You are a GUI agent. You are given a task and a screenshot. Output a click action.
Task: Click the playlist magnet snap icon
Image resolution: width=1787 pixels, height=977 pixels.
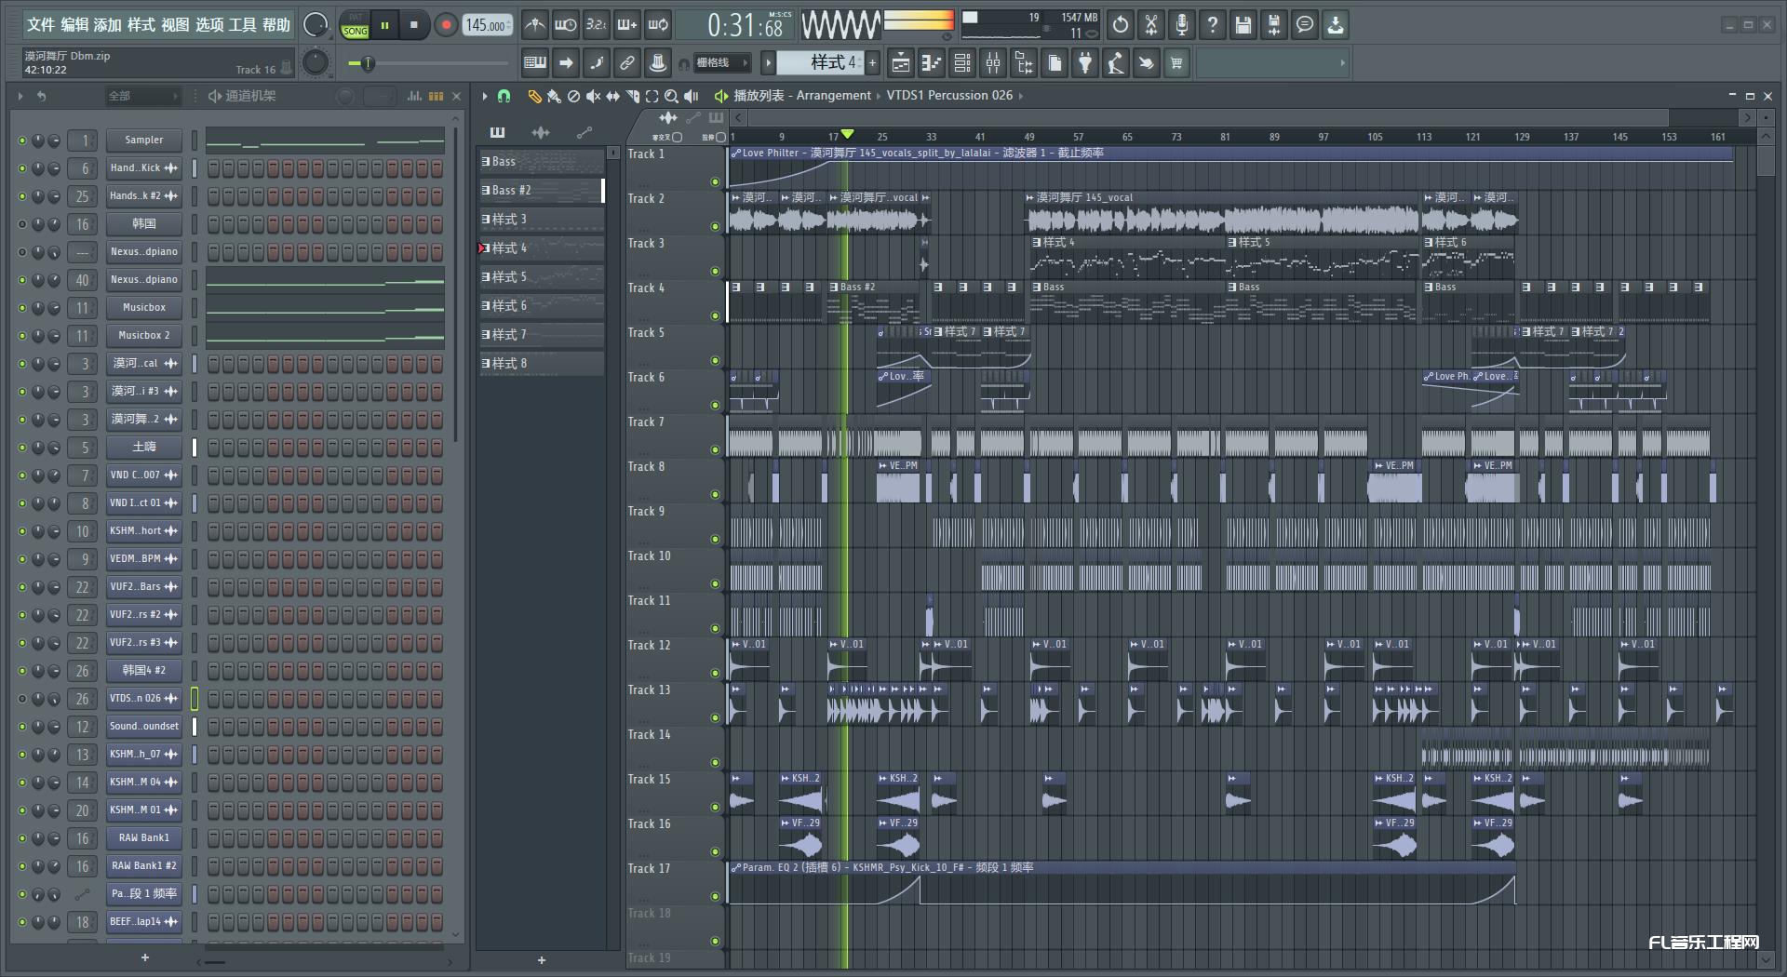point(504,96)
